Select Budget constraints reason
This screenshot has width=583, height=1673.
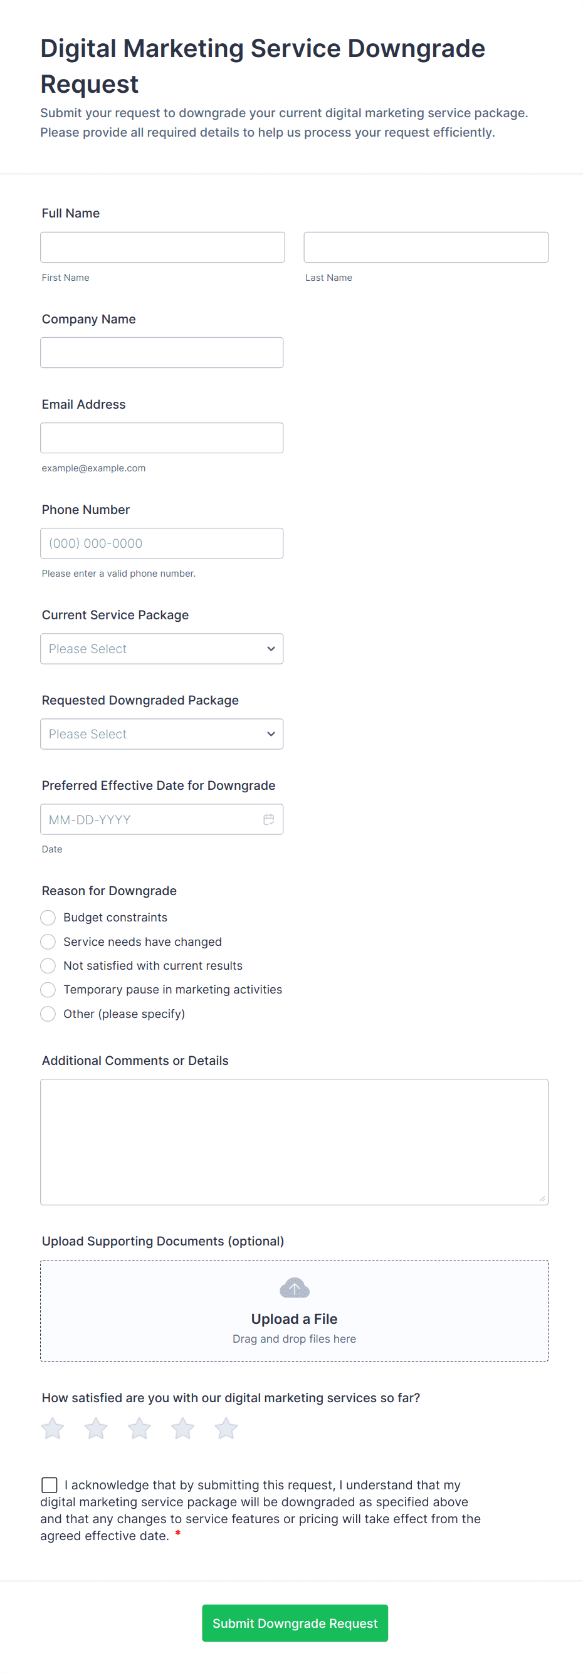pos(48,917)
